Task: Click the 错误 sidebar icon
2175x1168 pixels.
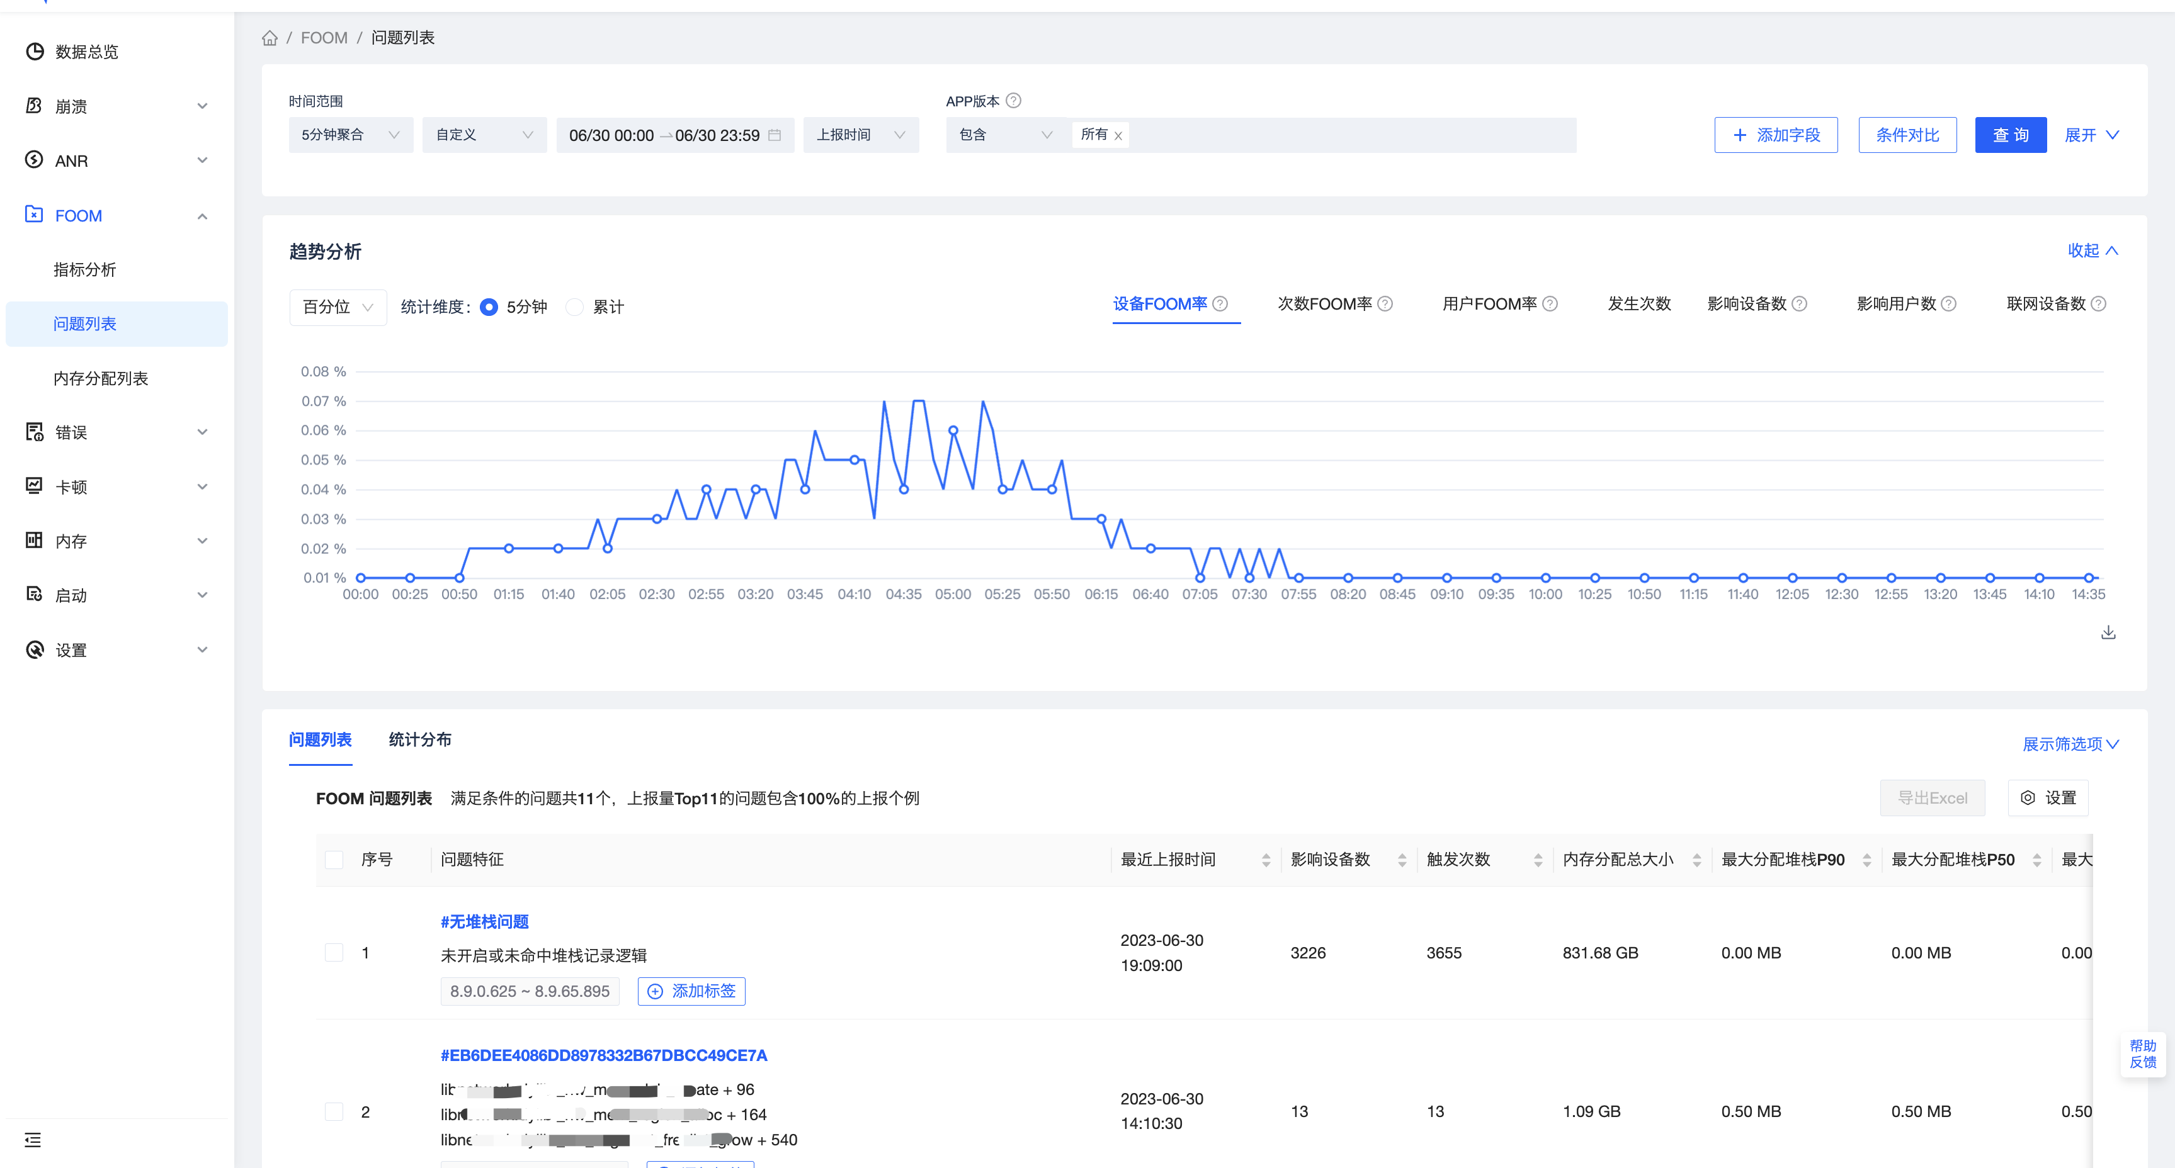Action: pos(35,432)
